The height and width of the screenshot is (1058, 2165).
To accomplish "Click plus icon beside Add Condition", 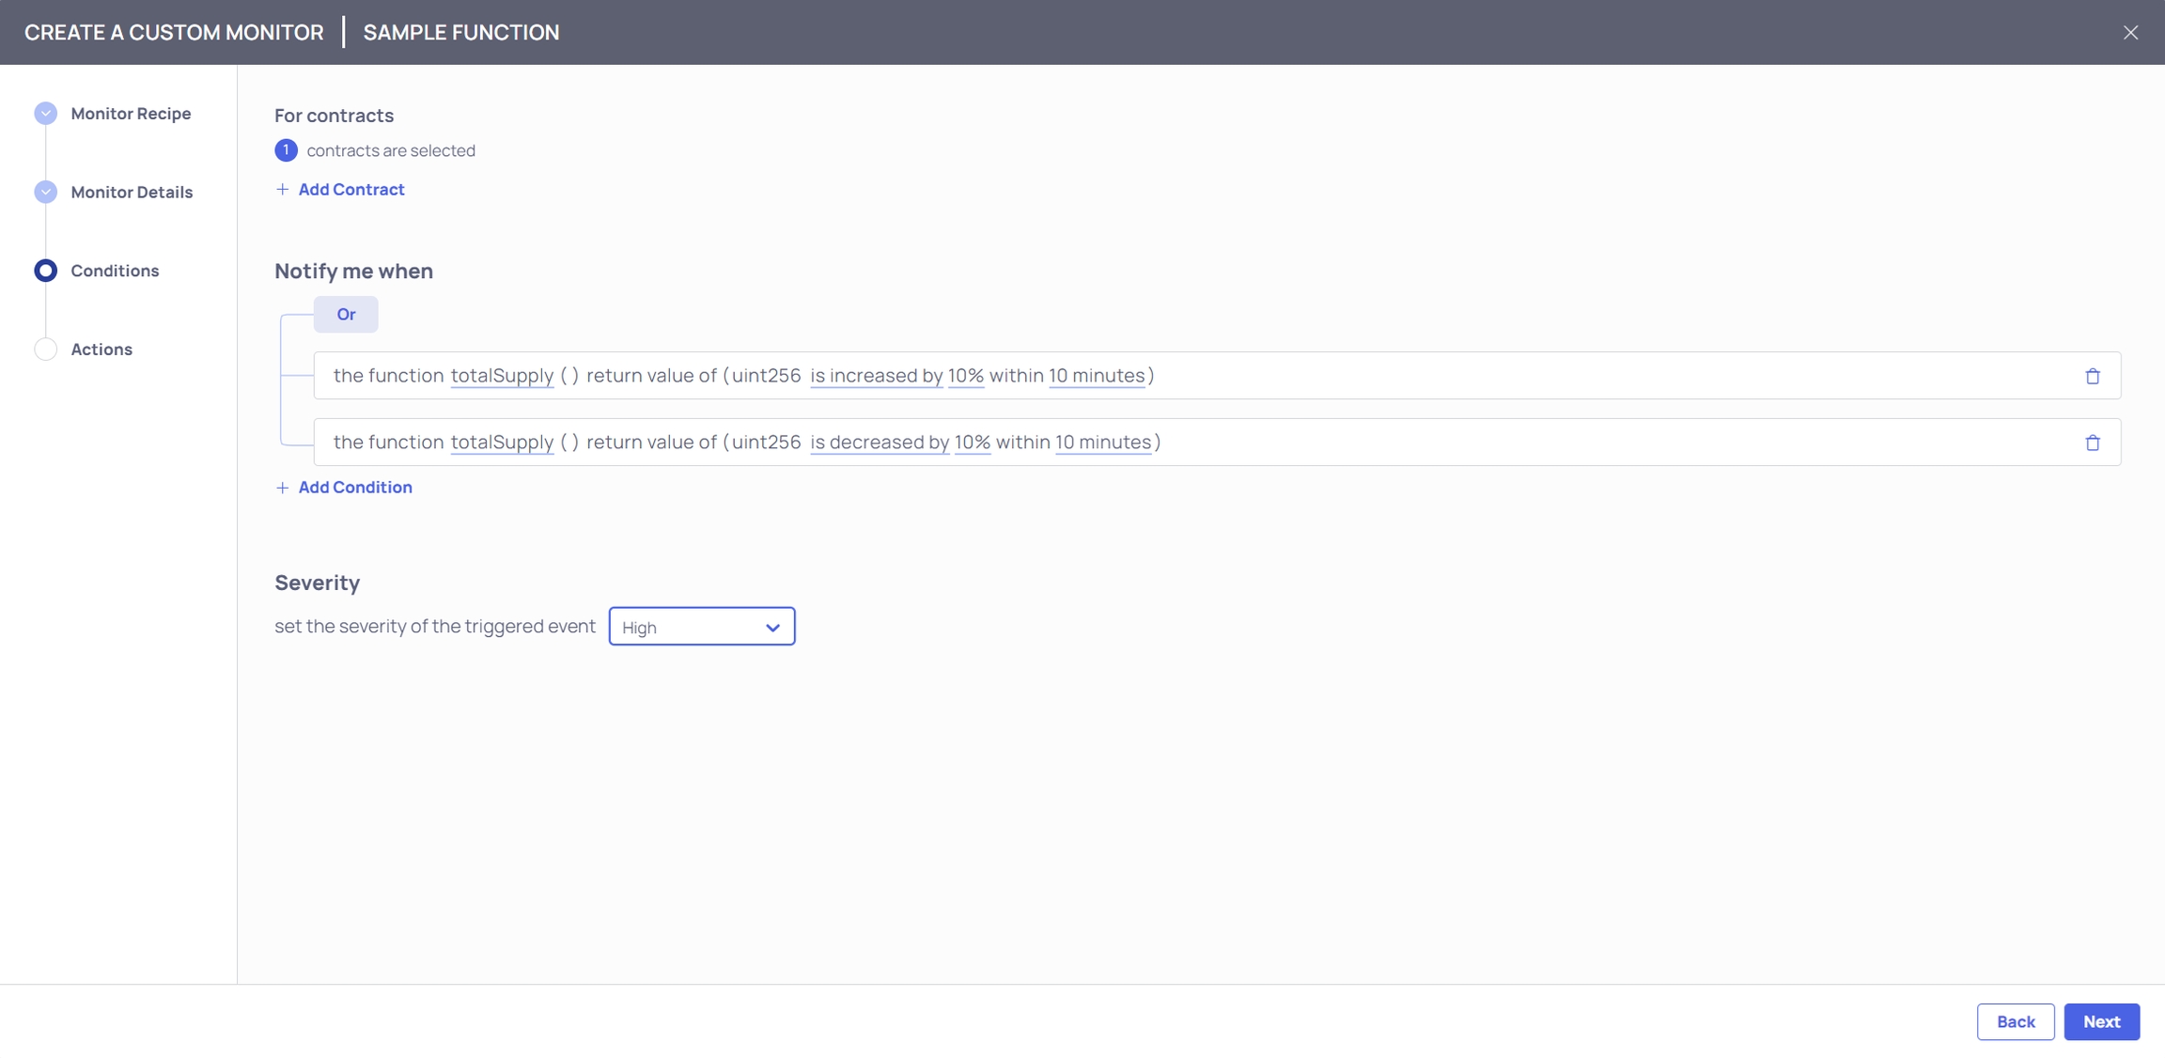I will point(282,488).
